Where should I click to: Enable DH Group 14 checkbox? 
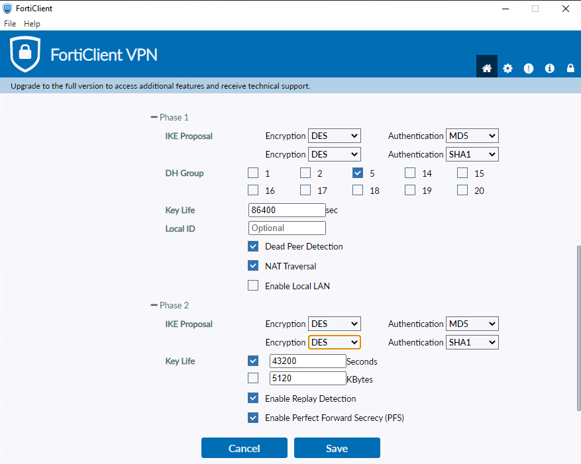click(x=410, y=173)
